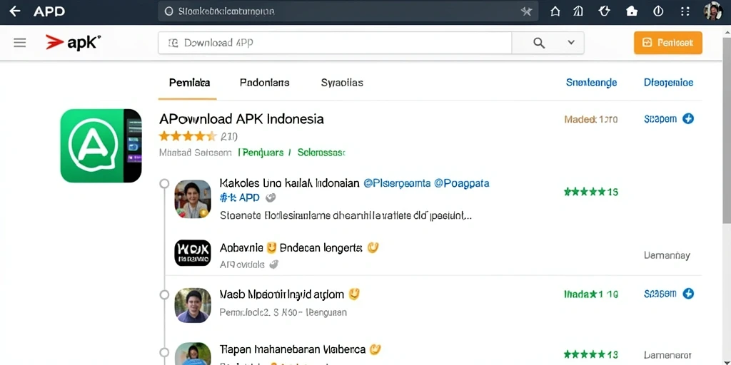731x365 pixels.
Task: Click the Abbavnie Bndecan lengerta title
Action: 291,247
